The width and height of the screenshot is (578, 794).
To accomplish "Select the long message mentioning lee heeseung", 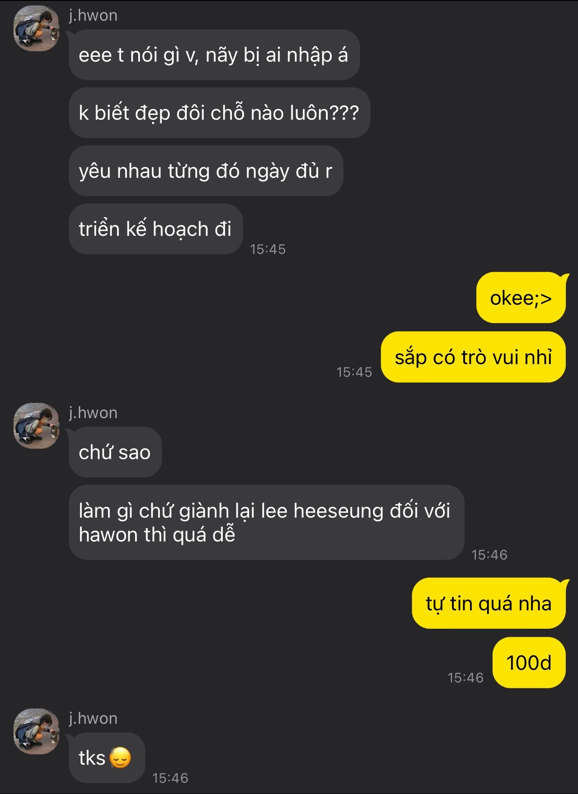I will (266, 523).
